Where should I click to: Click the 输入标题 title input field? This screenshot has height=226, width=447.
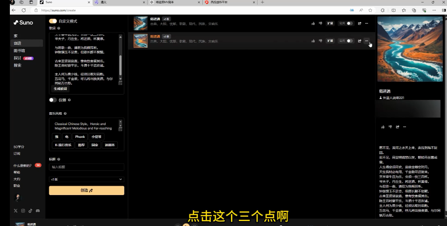[86, 167]
